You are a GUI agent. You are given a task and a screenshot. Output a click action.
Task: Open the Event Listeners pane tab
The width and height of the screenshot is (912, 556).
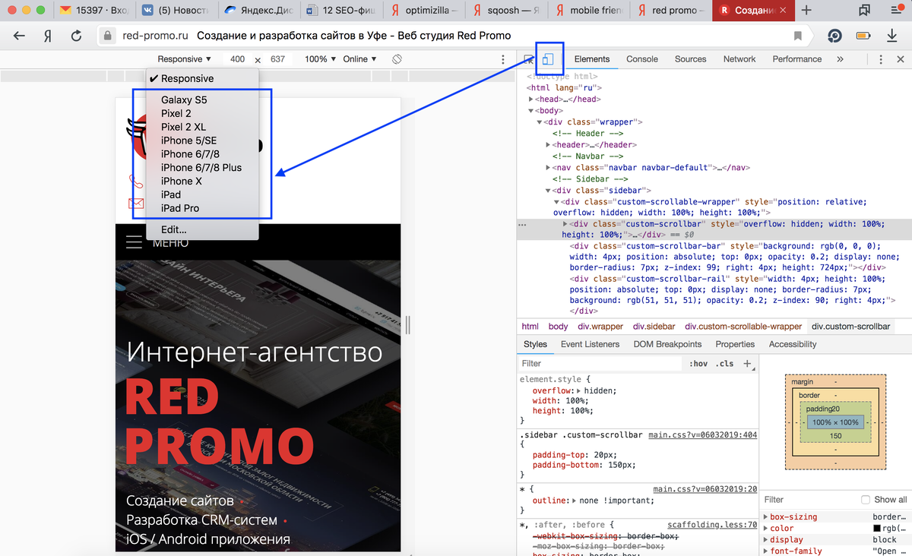(591, 344)
